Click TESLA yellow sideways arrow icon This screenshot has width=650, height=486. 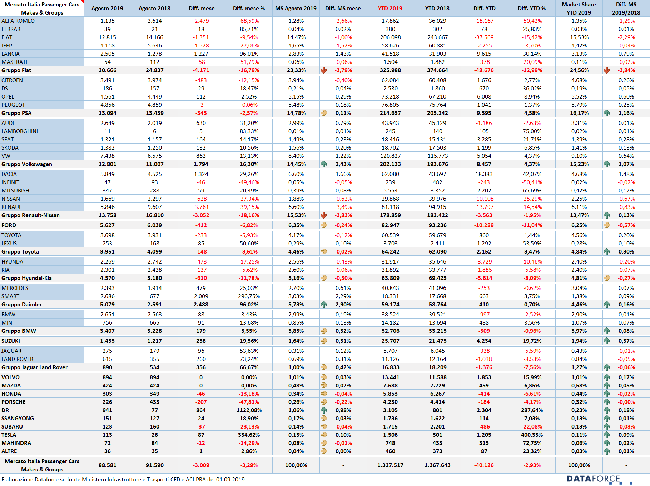click(324, 435)
